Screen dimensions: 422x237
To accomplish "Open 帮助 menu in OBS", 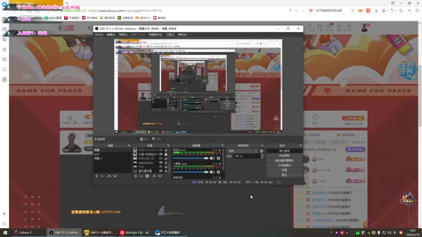I will pyautogui.click(x=182, y=35).
